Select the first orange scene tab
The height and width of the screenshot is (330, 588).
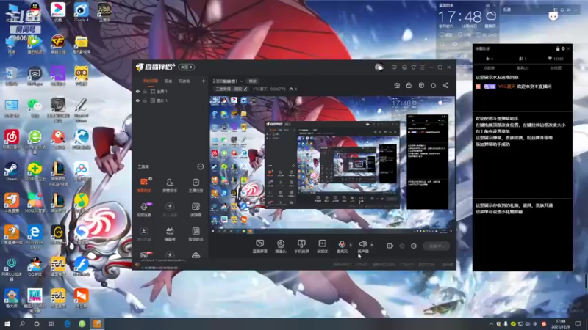click(151, 81)
